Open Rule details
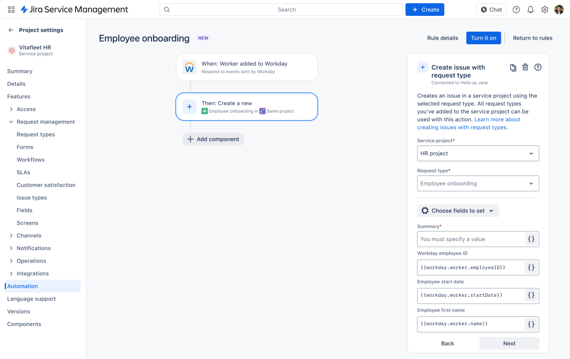 coord(442,38)
